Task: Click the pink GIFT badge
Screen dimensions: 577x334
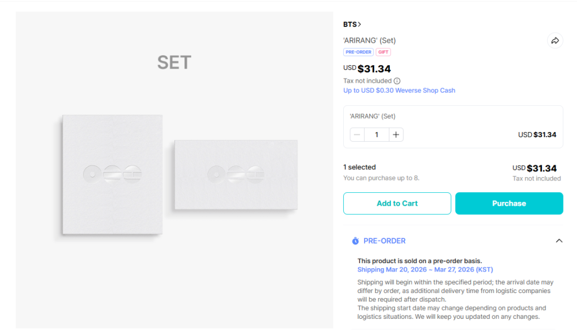Action: 383,52
